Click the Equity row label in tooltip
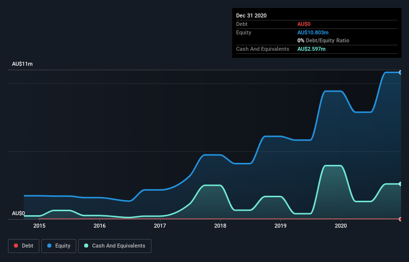The image size is (409, 262). [x=244, y=32]
